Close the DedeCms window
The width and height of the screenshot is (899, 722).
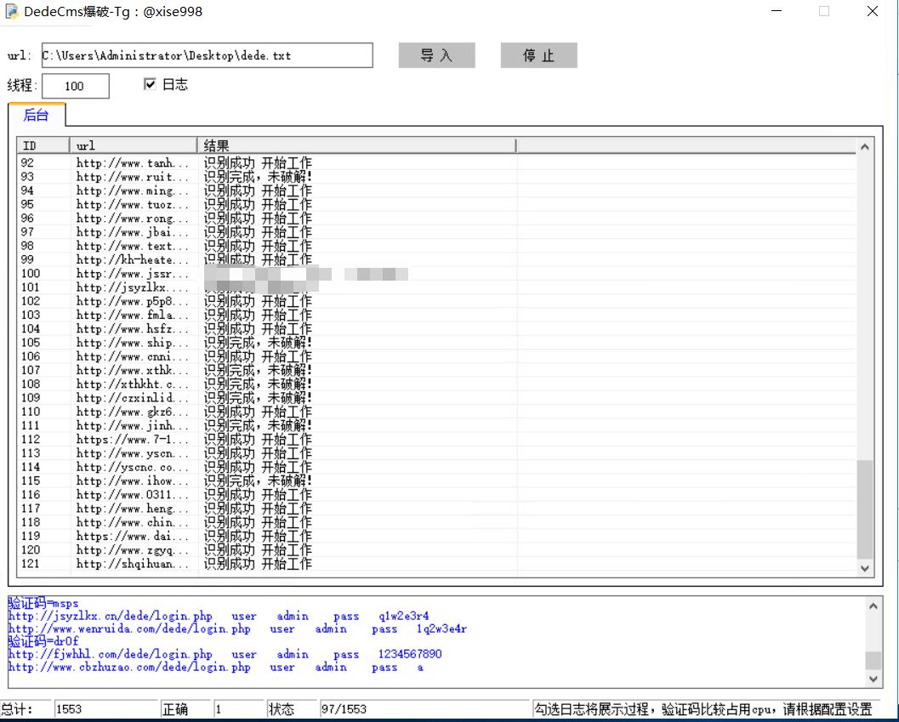pos(872,11)
